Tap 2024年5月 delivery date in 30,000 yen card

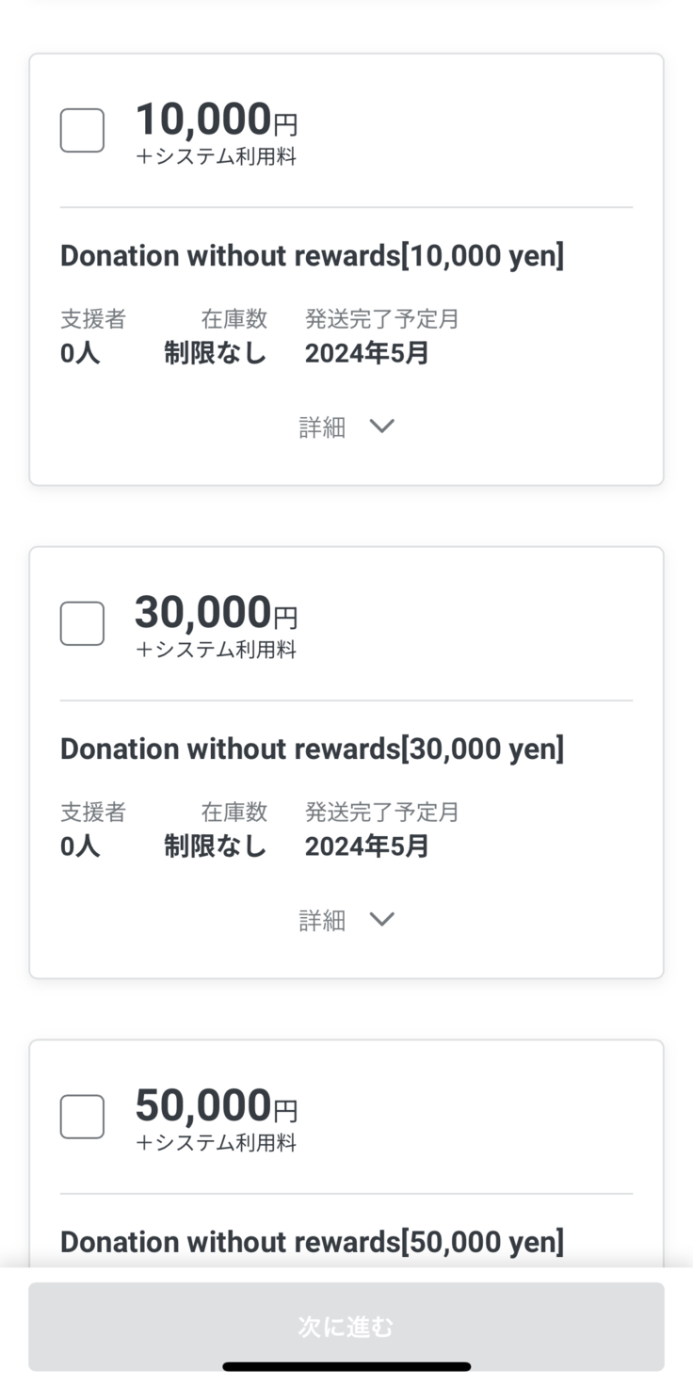pyautogui.click(x=366, y=846)
